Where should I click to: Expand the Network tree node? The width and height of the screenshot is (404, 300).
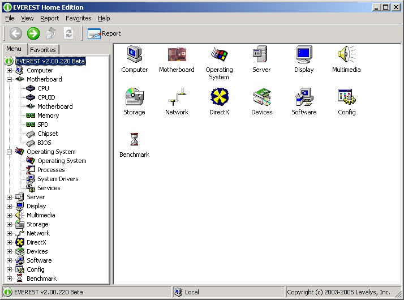point(9,233)
